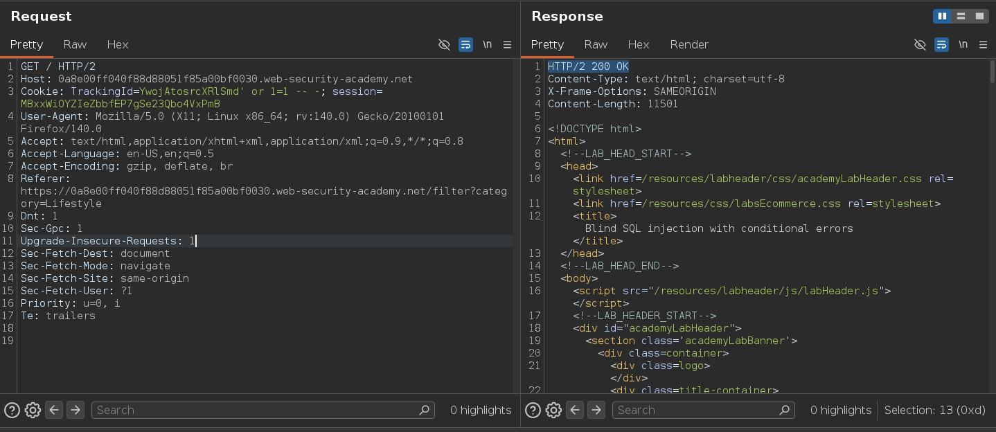Switch to Request Raw tab

(75, 44)
